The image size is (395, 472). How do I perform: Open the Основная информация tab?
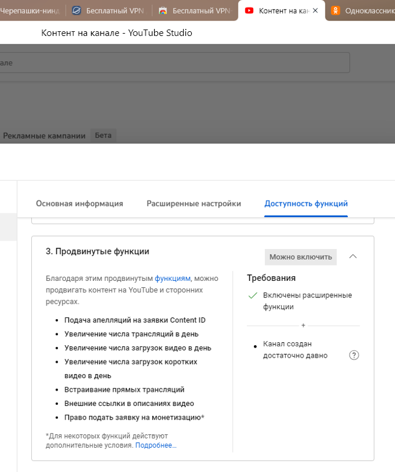pos(80,204)
